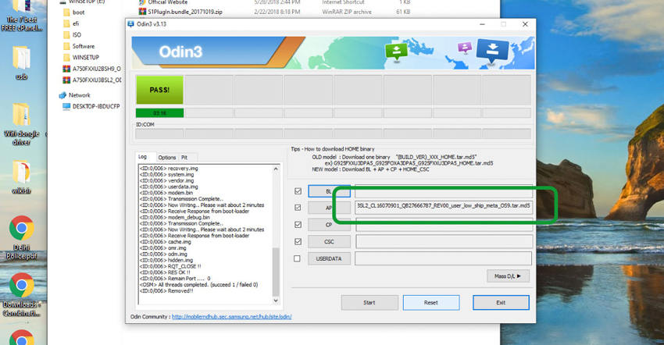
Task: Click the green PASS! status box
Action: point(159,90)
